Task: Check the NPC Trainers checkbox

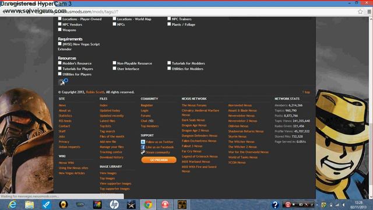Action: click(x=169, y=19)
